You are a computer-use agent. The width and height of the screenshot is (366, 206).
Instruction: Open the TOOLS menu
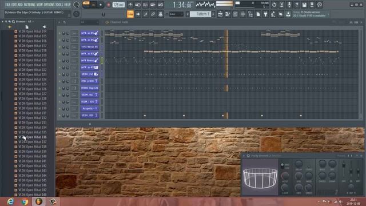point(59,5)
